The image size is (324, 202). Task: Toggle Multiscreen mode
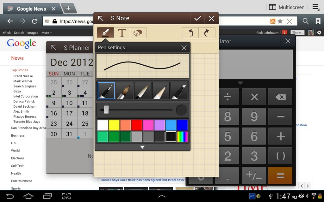click(287, 8)
